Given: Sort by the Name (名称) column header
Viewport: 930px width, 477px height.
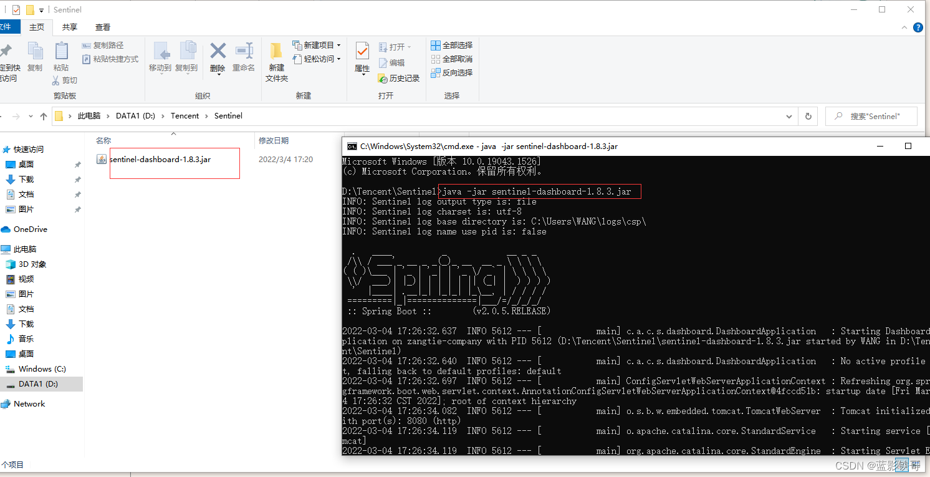Looking at the screenshot, I should pos(103,141).
